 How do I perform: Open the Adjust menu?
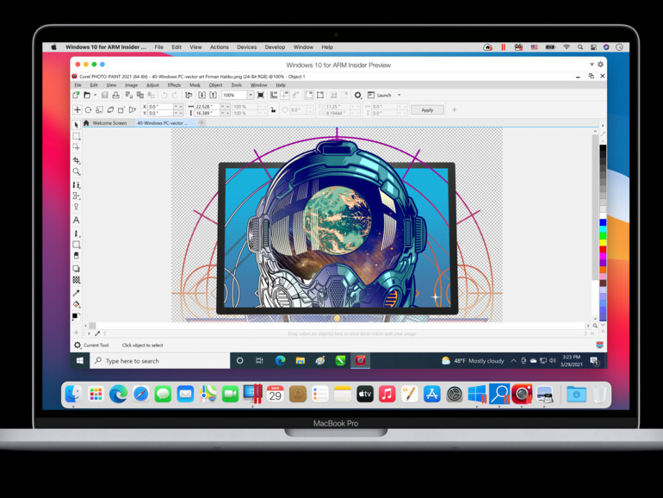(x=152, y=85)
